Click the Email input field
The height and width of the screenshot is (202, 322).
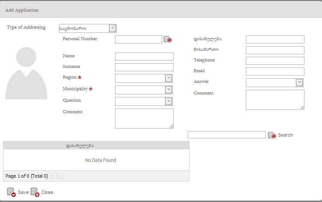[x=275, y=71]
